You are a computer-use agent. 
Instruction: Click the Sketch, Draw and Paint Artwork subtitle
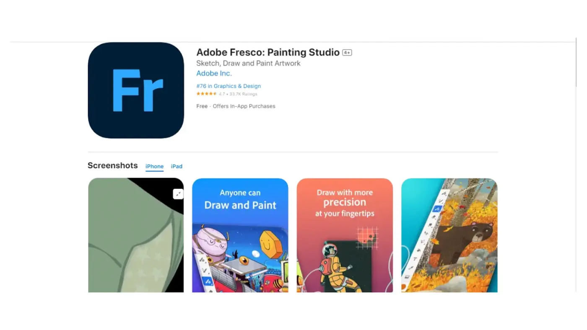(248, 63)
